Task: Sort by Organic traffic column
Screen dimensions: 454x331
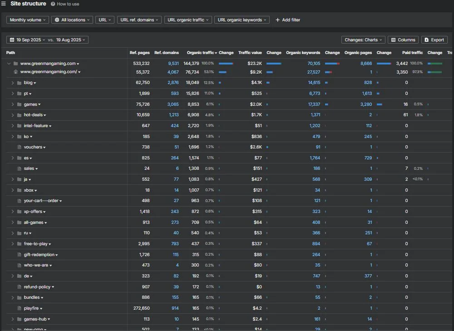Action: [x=202, y=53]
